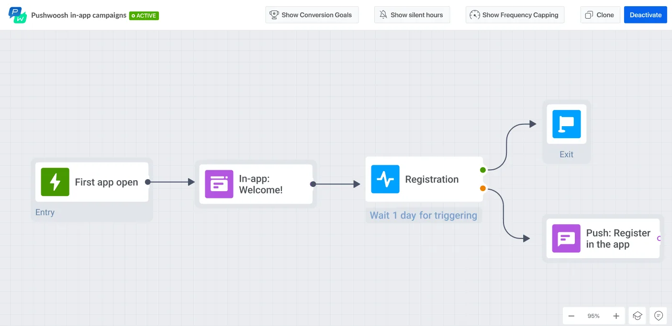Click the 95% zoom level indicator

pyautogui.click(x=594, y=315)
